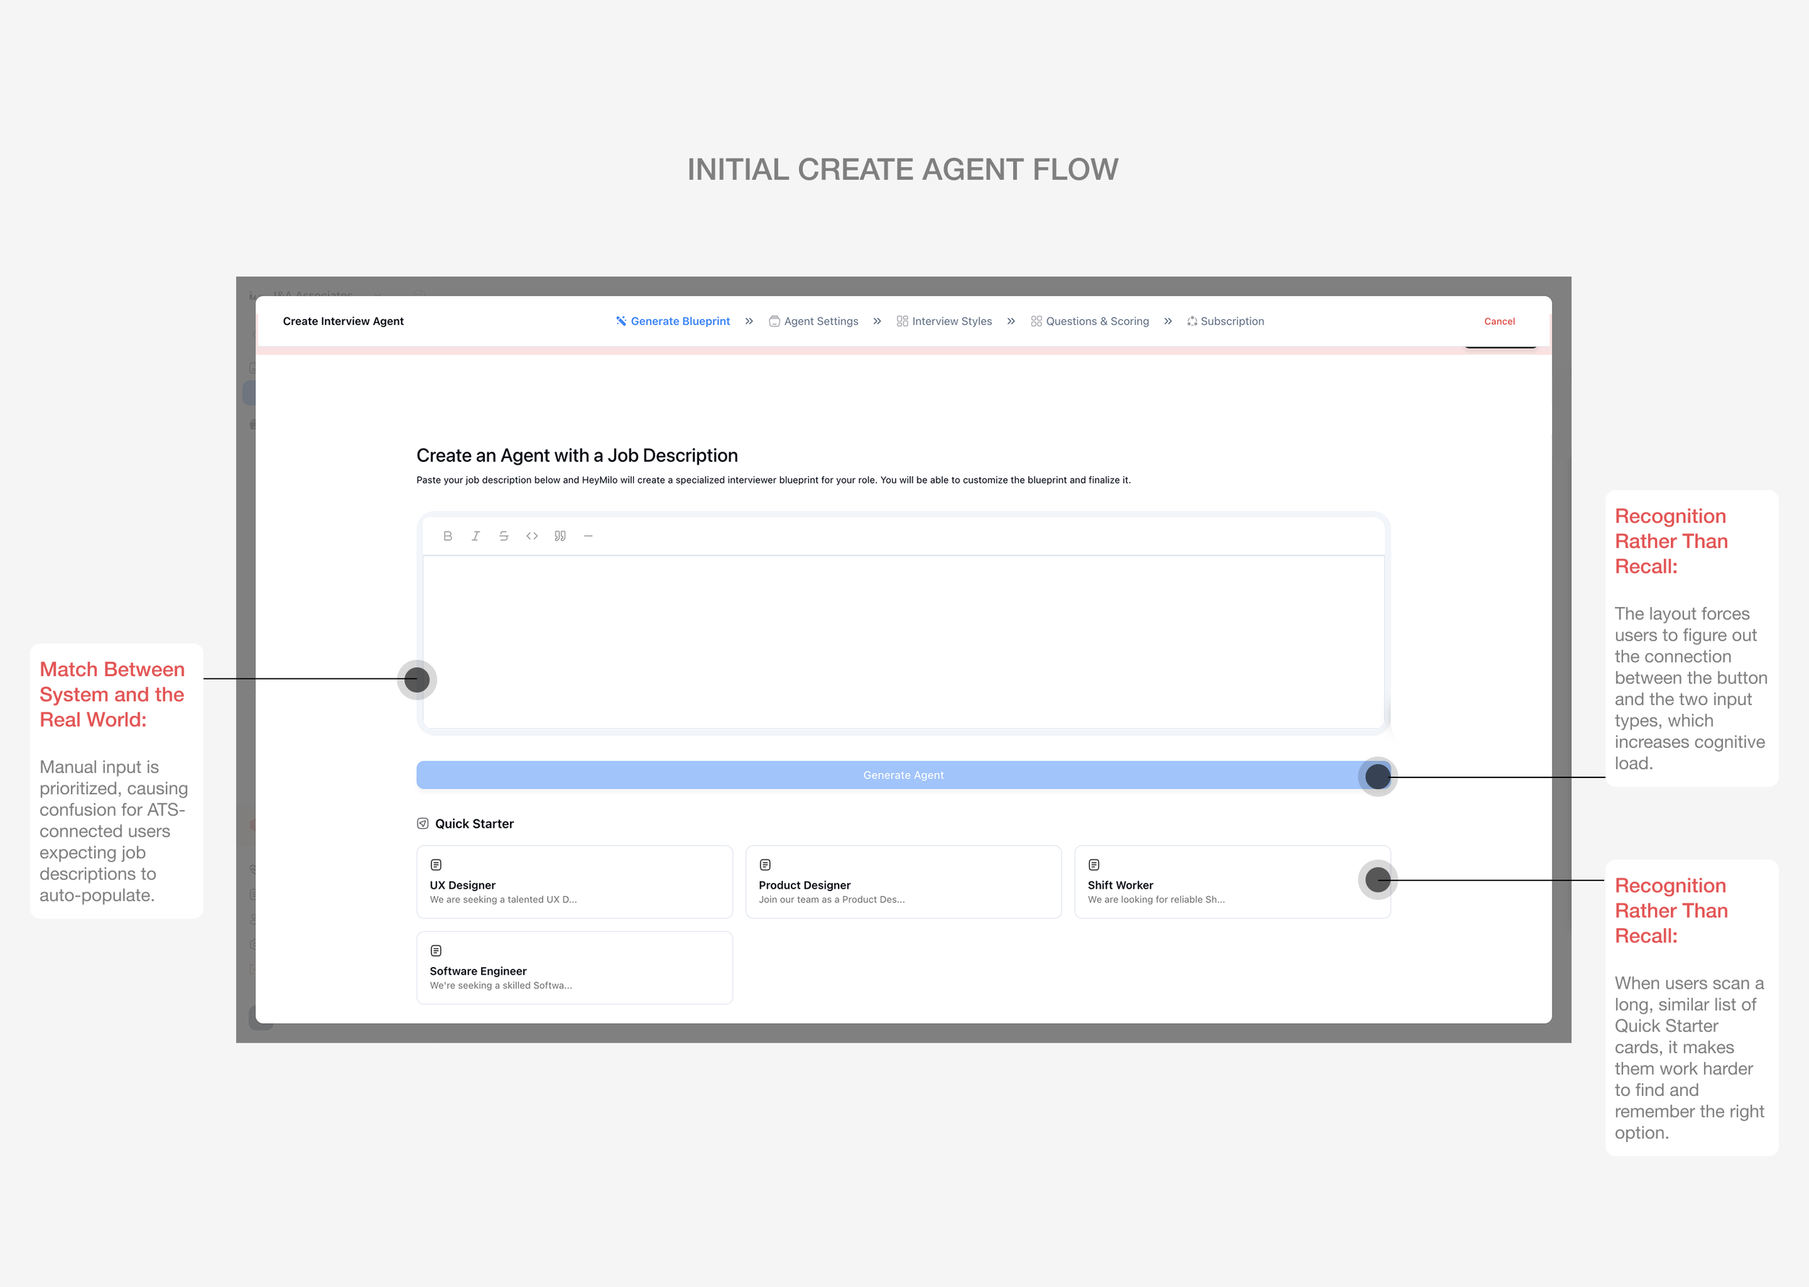Cancel the agent creation
1809x1287 pixels.
pyautogui.click(x=1499, y=321)
